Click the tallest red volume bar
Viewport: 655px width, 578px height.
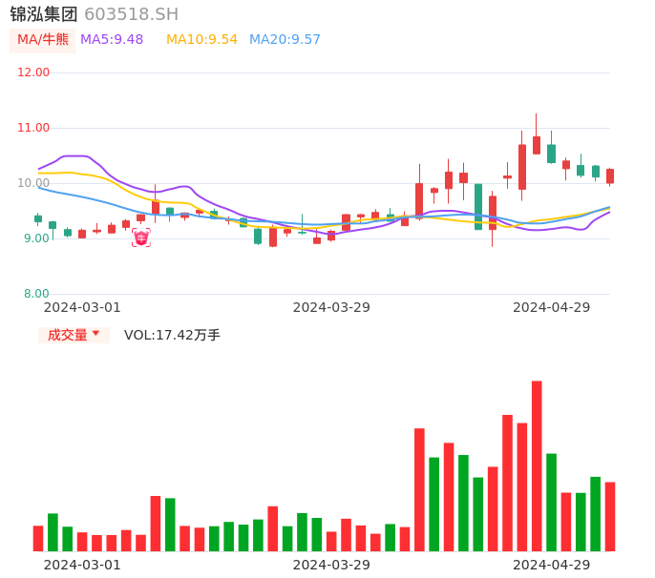(537, 465)
